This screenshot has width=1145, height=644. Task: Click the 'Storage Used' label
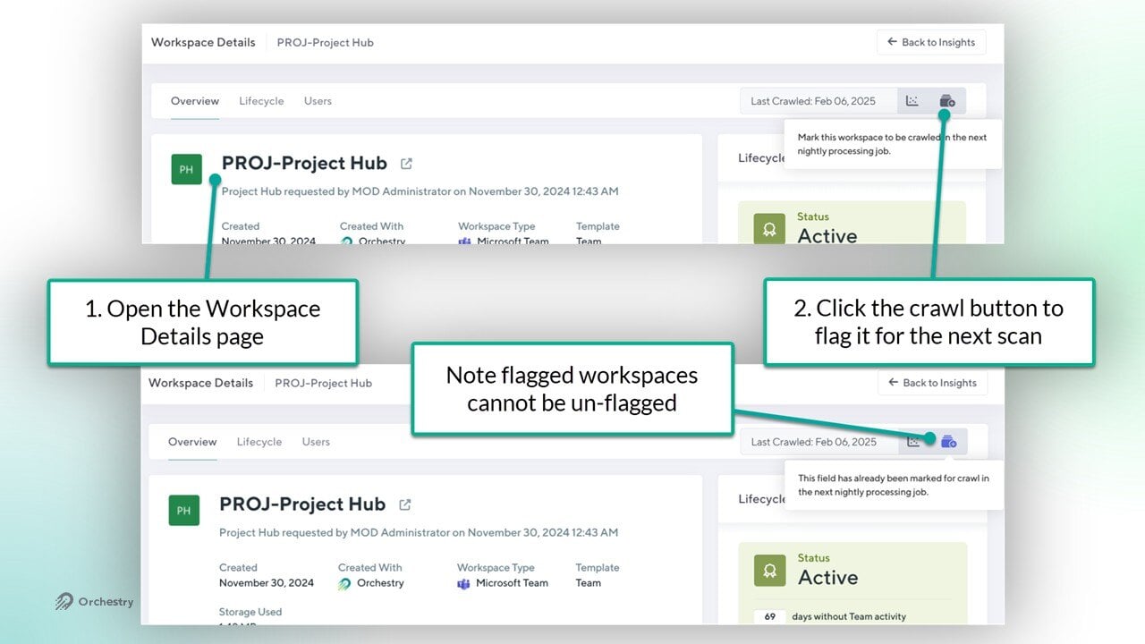250,612
